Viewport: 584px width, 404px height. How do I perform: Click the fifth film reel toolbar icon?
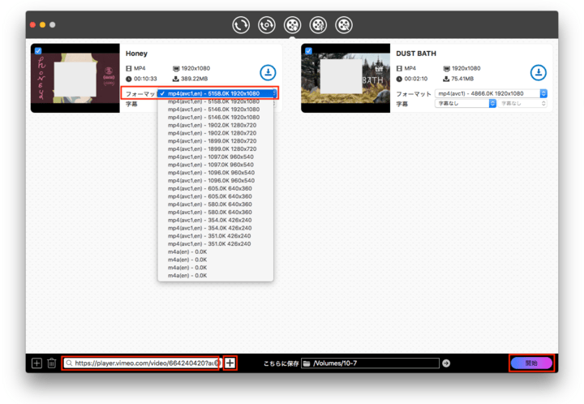pos(344,26)
